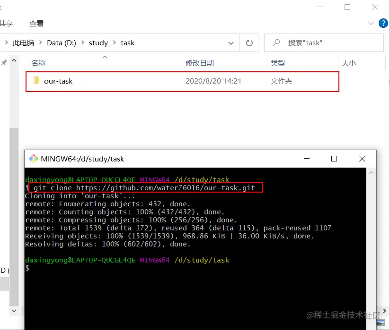Switch to the 查看 ribbon tab
390x330 pixels.
click(x=36, y=23)
